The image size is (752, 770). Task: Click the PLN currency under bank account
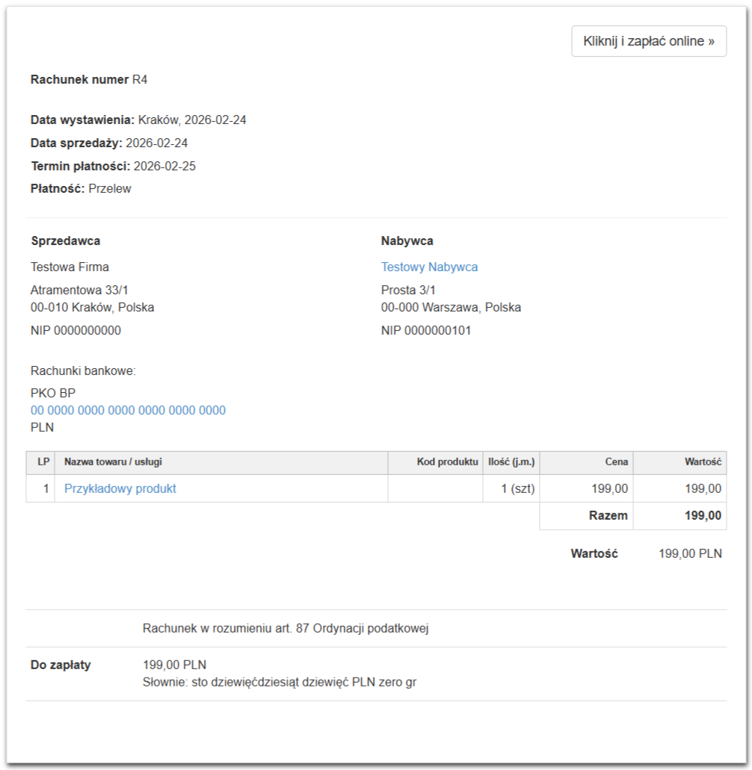coord(43,427)
